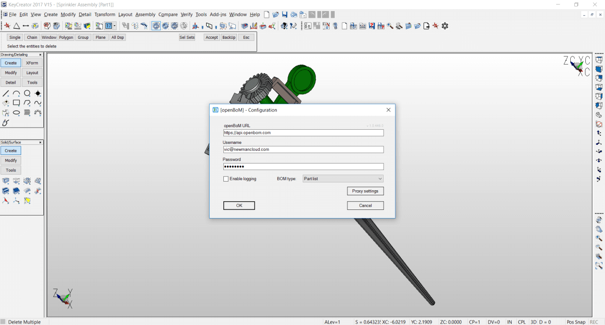
Task: Select the Line drawing tool
Action: coord(6,93)
